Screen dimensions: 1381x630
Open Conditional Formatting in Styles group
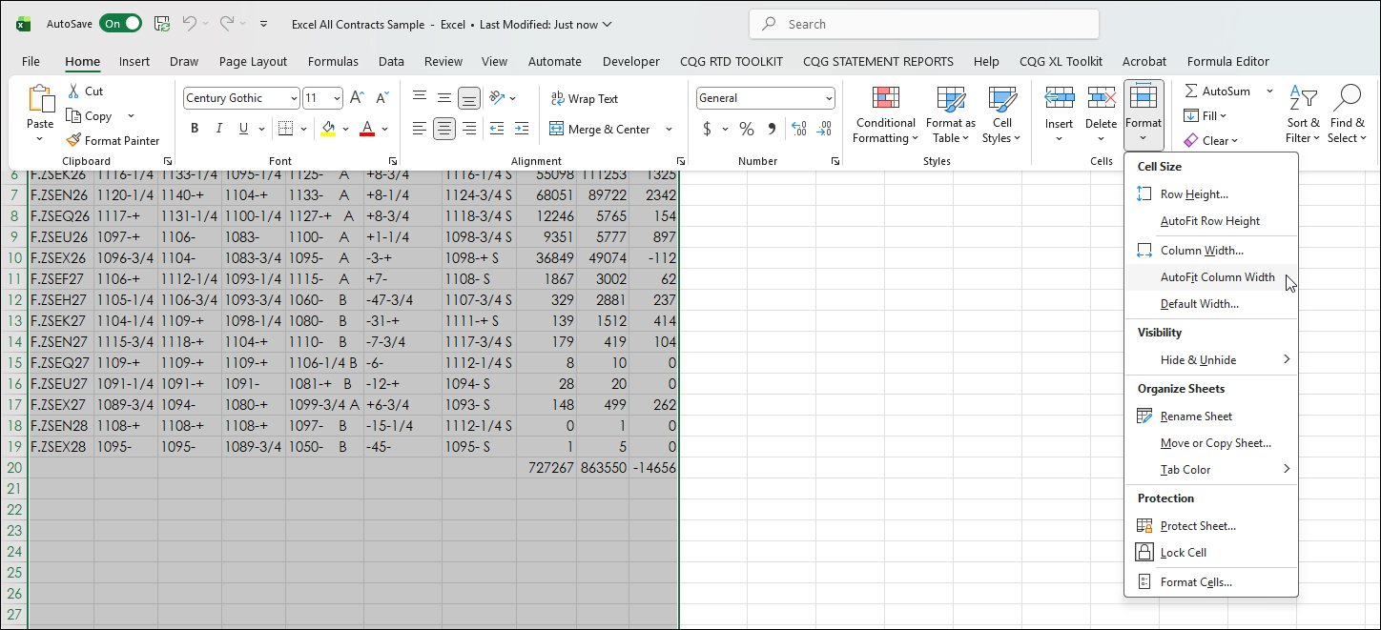(x=885, y=114)
